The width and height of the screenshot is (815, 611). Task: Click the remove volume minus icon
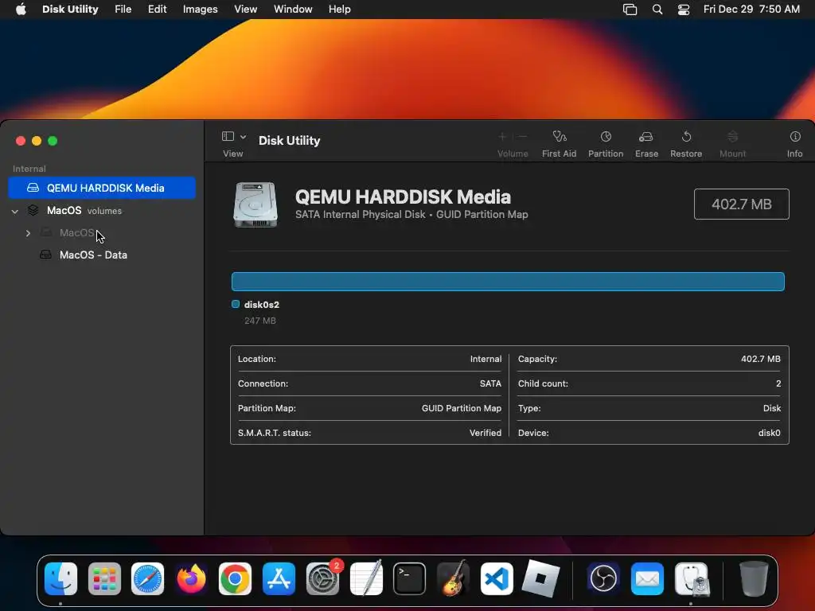click(523, 137)
